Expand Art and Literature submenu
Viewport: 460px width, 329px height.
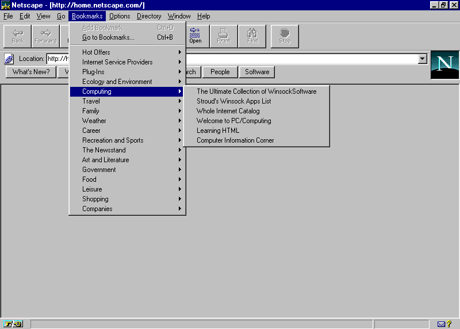click(128, 160)
